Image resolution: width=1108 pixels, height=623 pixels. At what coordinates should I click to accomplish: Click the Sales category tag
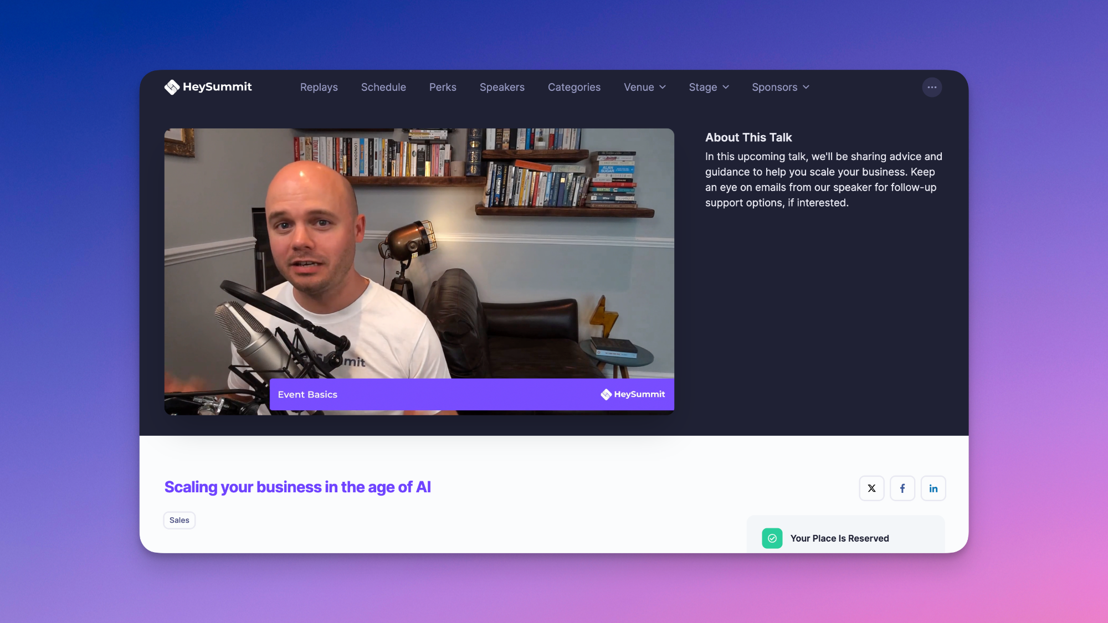point(179,520)
